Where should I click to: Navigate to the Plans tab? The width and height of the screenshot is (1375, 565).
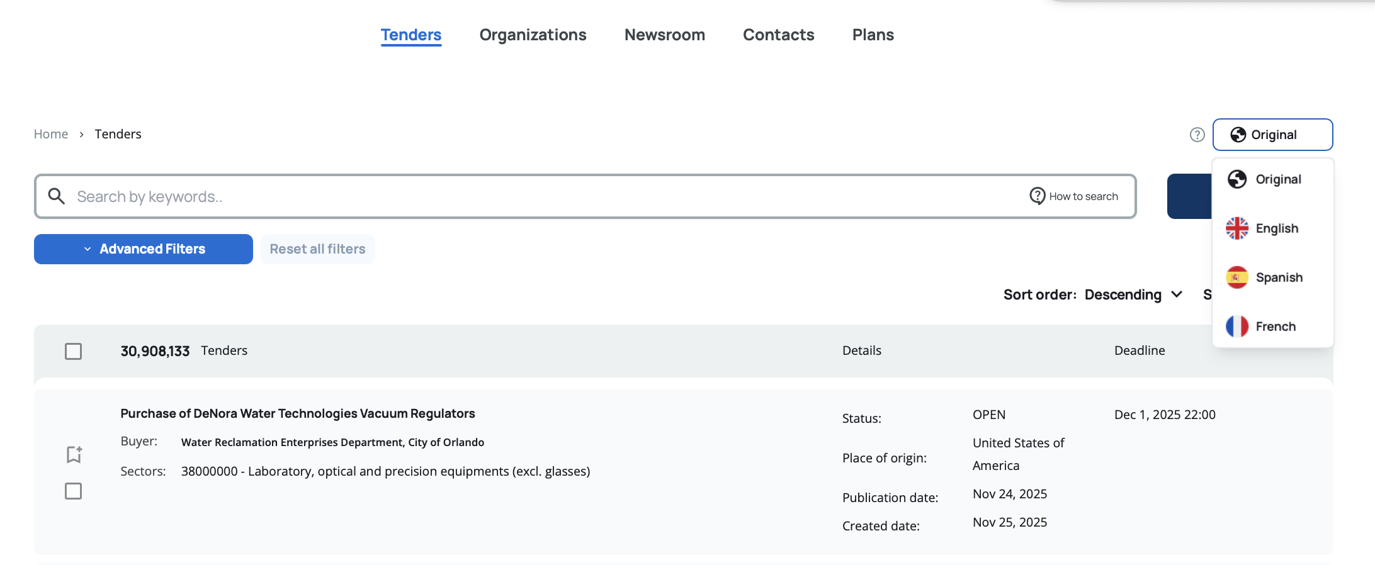tap(873, 35)
